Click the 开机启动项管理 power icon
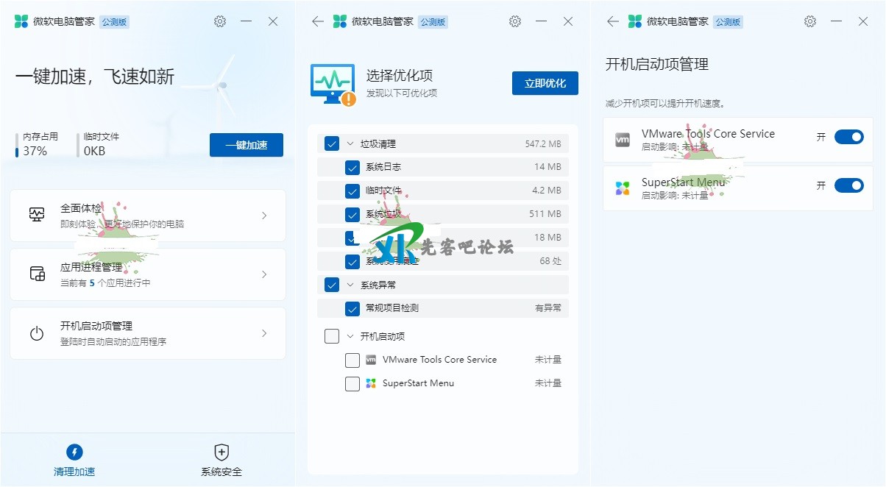 pos(37,333)
